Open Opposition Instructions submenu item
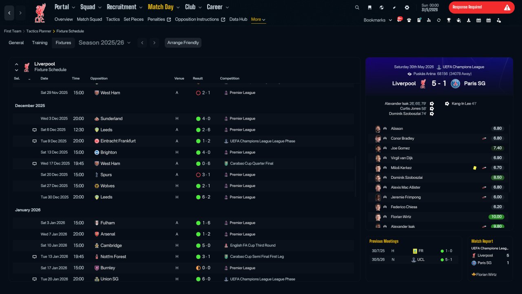 coord(200,19)
